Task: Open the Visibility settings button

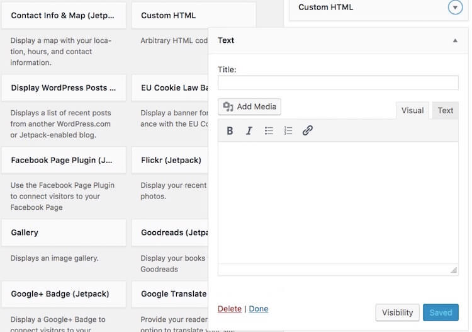Action: (397, 312)
